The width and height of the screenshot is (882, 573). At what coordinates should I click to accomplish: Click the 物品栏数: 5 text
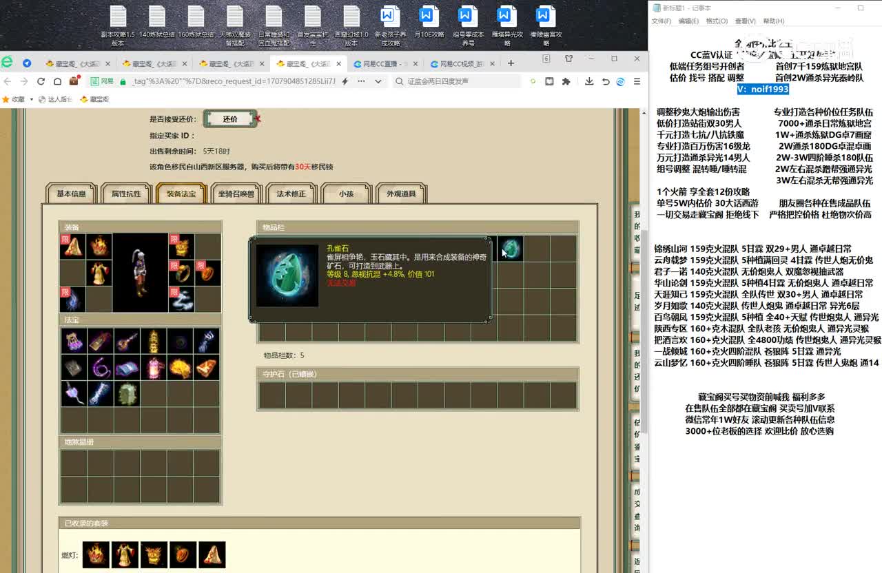(284, 355)
